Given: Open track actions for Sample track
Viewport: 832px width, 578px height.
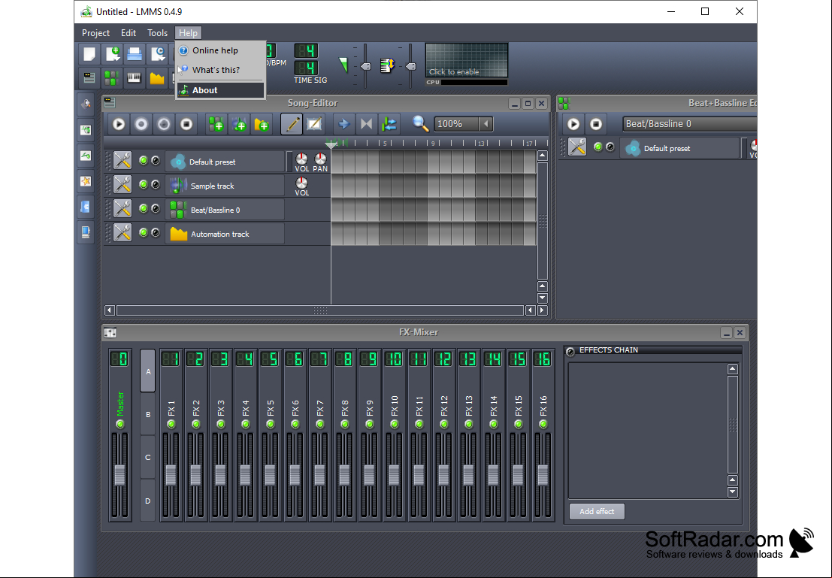Looking at the screenshot, I should click(x=122, y=185).
